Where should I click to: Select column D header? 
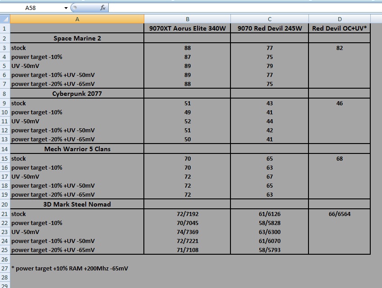339,19
